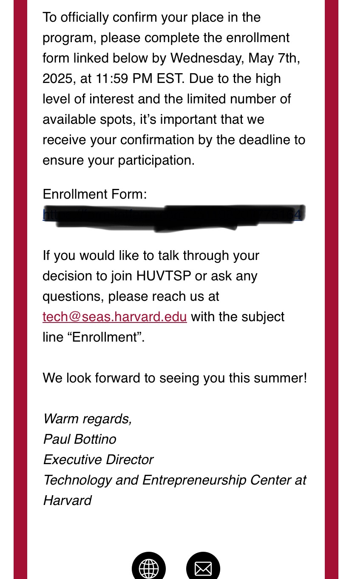The height and width of the screenshot is (579, 352).
Task: Click the tech@seas.harvard.edu email link
Action: [115, 317]
